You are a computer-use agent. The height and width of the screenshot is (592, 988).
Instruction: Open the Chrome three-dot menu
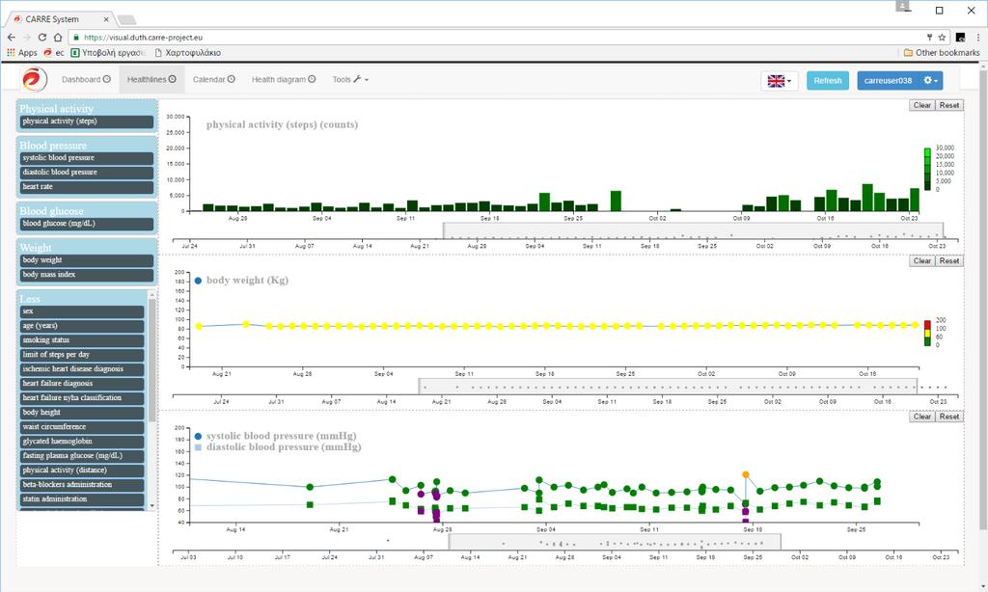pyautogui.click(x=978, y=38)
